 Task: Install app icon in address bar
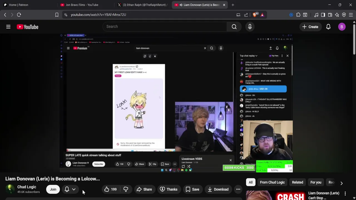pos(238,15)
